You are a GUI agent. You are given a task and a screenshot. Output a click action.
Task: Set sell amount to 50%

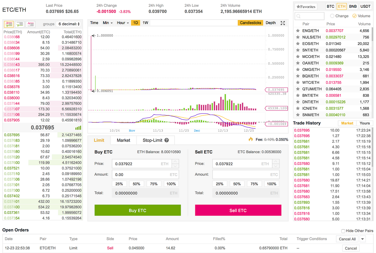click(237, 184)
